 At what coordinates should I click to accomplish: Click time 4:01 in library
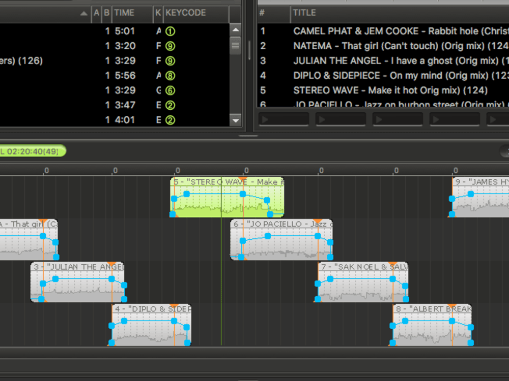[x=125, y=120]
